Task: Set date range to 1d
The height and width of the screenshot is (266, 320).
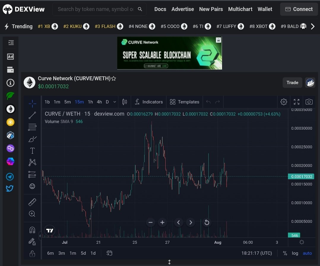Action: (x=93, y=253)
